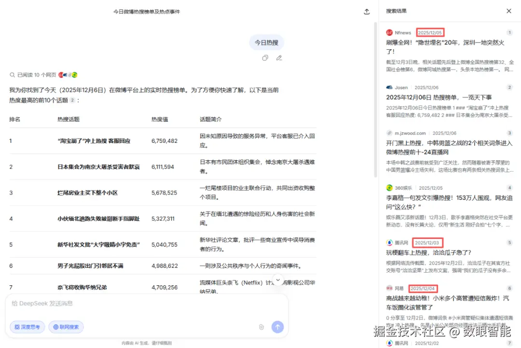Open result "商战越来越幼稚！小米多个高管遭短信轰炸"

447,303
